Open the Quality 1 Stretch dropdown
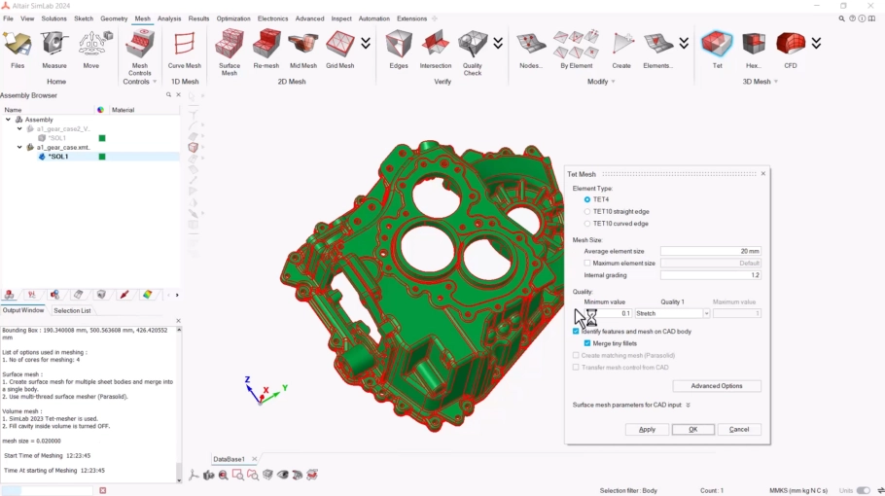Viewport: 885px width, 496px height. point(706,313)
